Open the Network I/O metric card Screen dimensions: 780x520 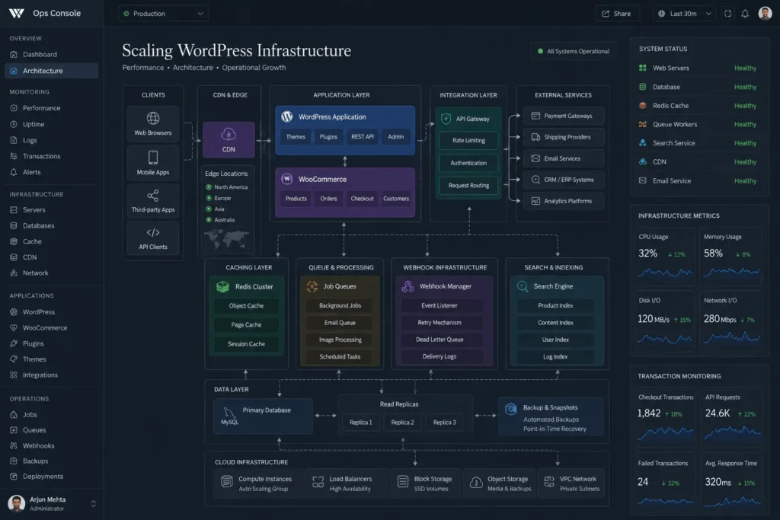[x=730, y=321]
